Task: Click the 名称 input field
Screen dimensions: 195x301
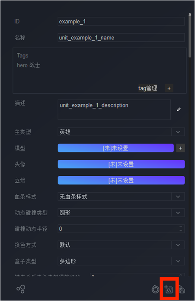Action: click(121, 37)
